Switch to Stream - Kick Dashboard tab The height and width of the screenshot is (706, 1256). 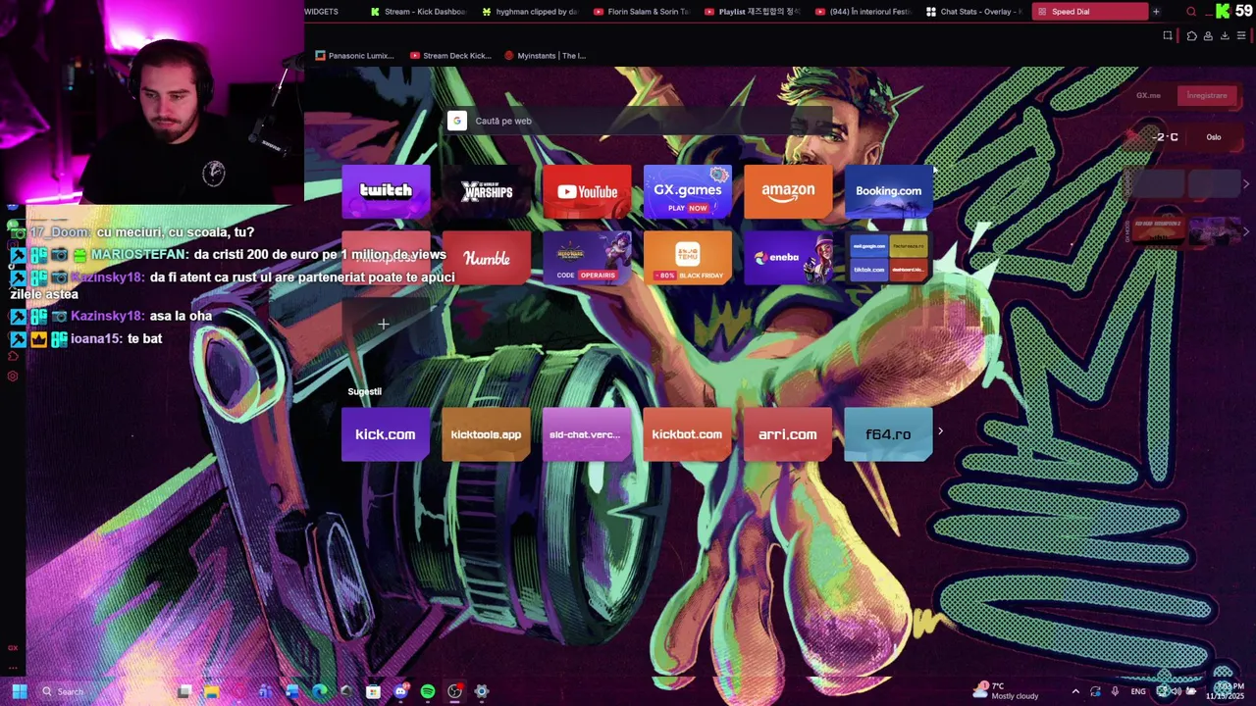coord(418,12)
